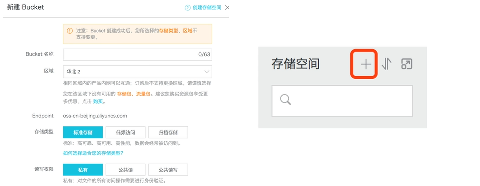Viewport: 480px width, 186px height.
Task: Click the orange warning icon in the notice
Action: click(70, 31)
